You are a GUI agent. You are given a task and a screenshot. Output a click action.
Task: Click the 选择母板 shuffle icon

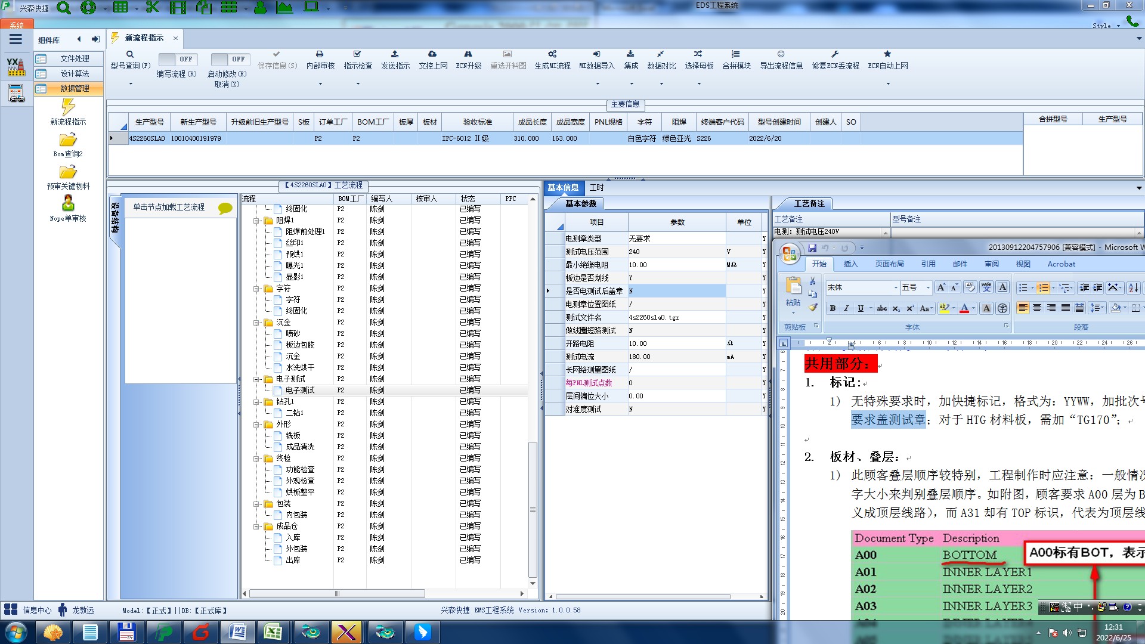click(698, 54)
